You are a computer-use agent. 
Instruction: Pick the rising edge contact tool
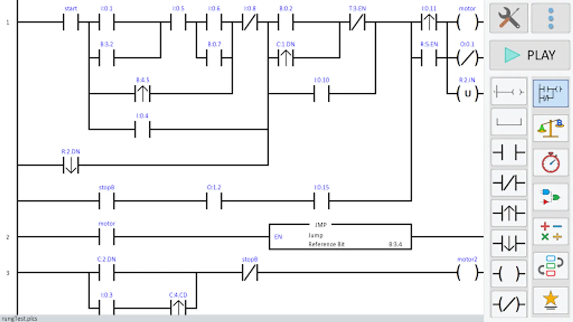[509, 213]
